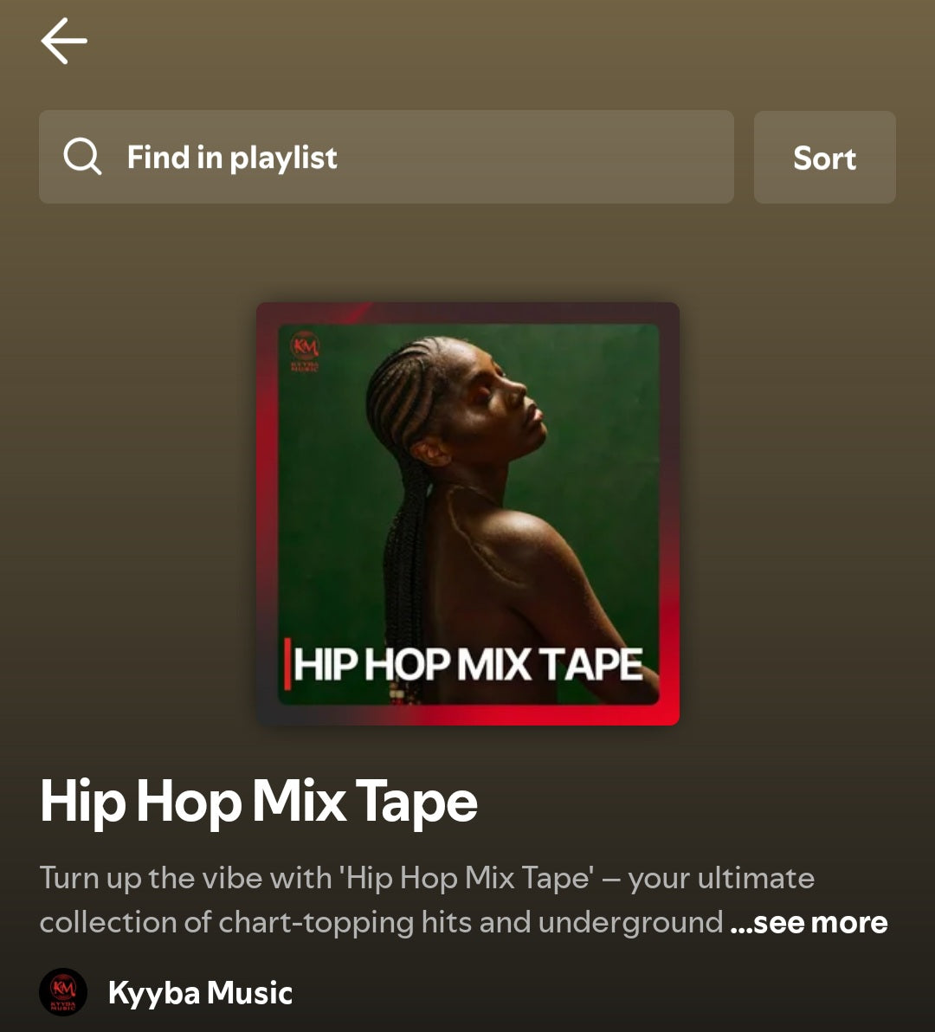Open the Sort options
This screenshot has width=935, height=1032.
[823, 157]
